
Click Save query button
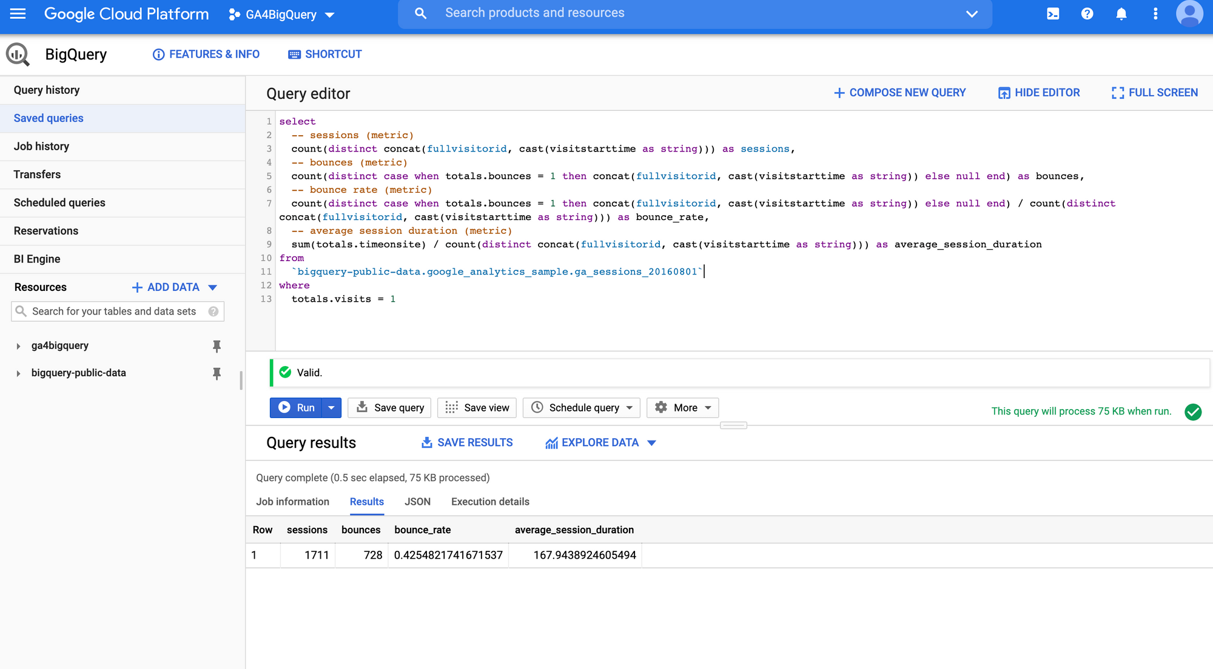[390, 408]
